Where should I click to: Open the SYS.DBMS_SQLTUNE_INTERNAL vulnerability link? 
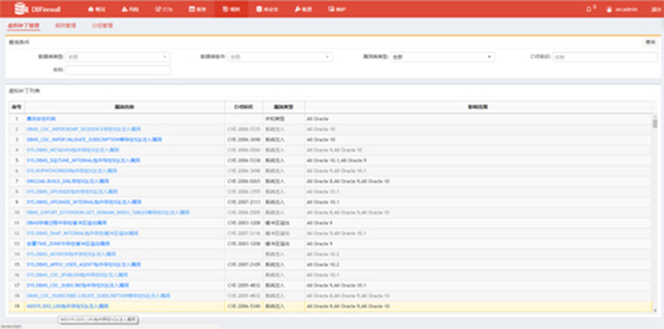pos(84,161)
